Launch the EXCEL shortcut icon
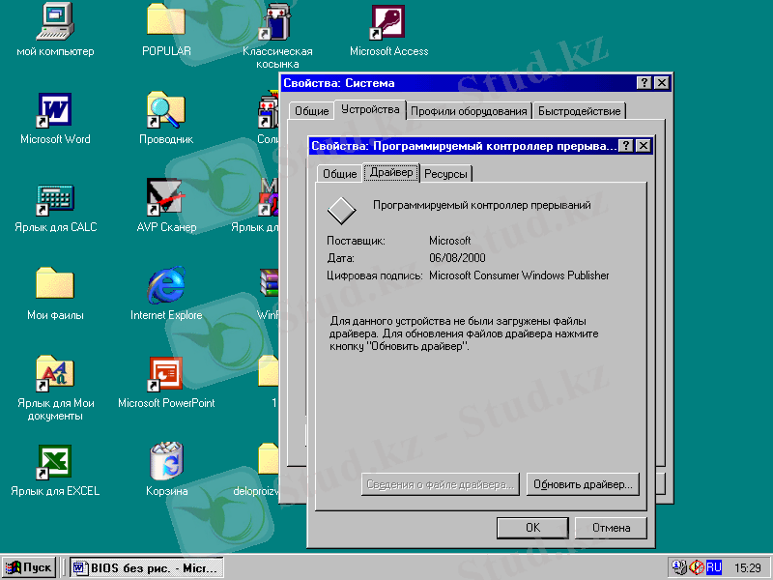 click(x=55, y=462)
